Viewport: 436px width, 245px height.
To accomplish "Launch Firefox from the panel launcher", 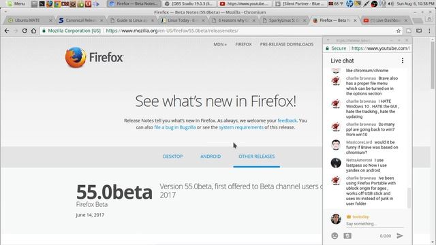I will click(50, 4).
